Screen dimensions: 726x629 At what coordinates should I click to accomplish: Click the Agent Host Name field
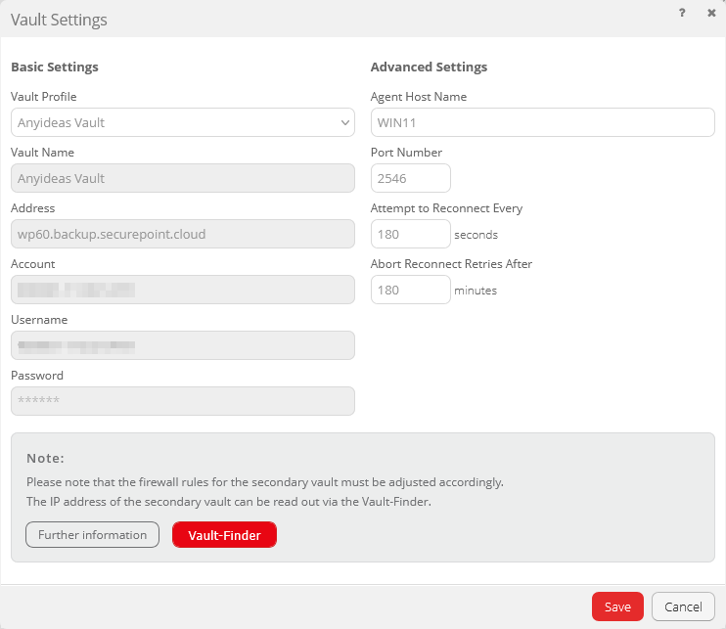(x=542, y=122)
